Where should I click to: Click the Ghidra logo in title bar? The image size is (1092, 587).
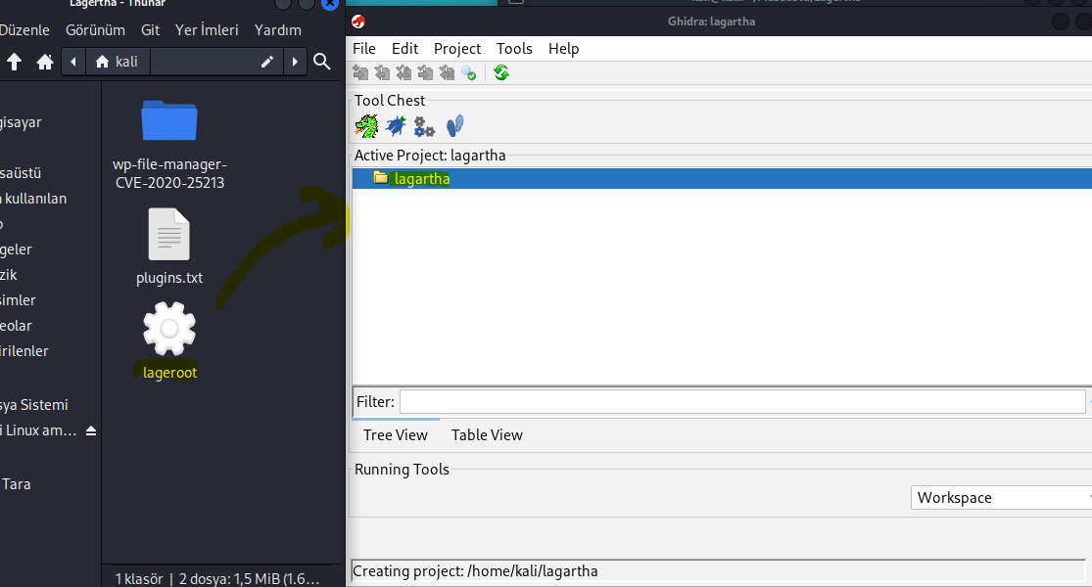pyautogui.click(x=358, y=22)
